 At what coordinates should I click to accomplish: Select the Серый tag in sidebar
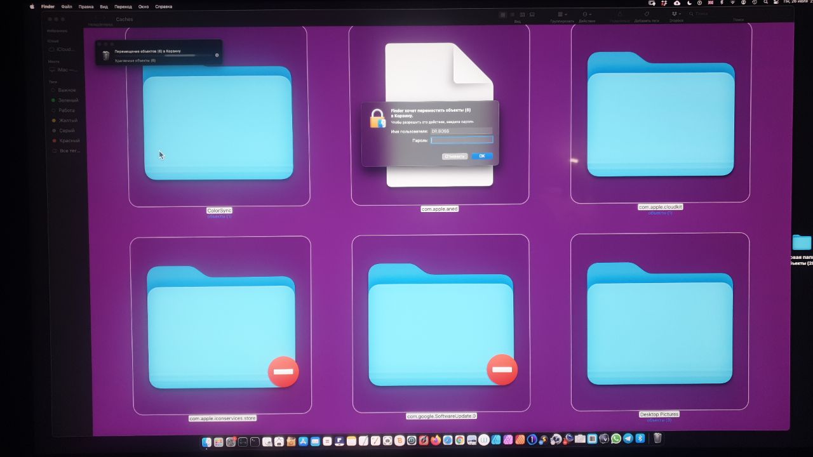63,131
